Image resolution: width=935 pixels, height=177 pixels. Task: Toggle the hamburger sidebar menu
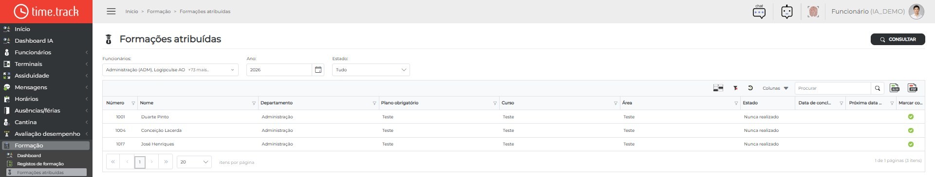111,11
